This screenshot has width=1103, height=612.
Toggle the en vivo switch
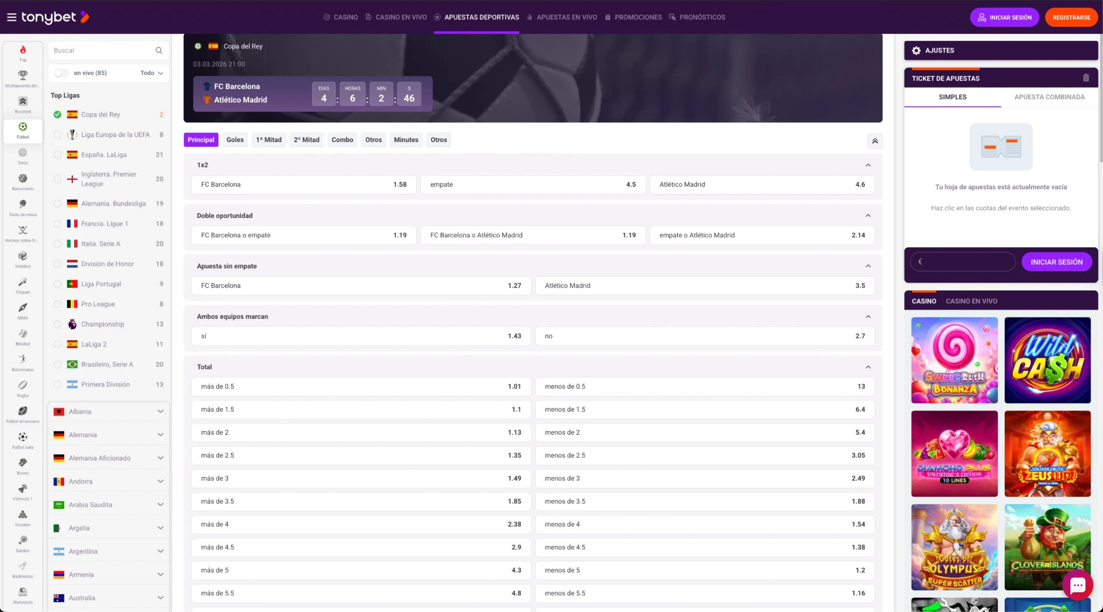61,73
